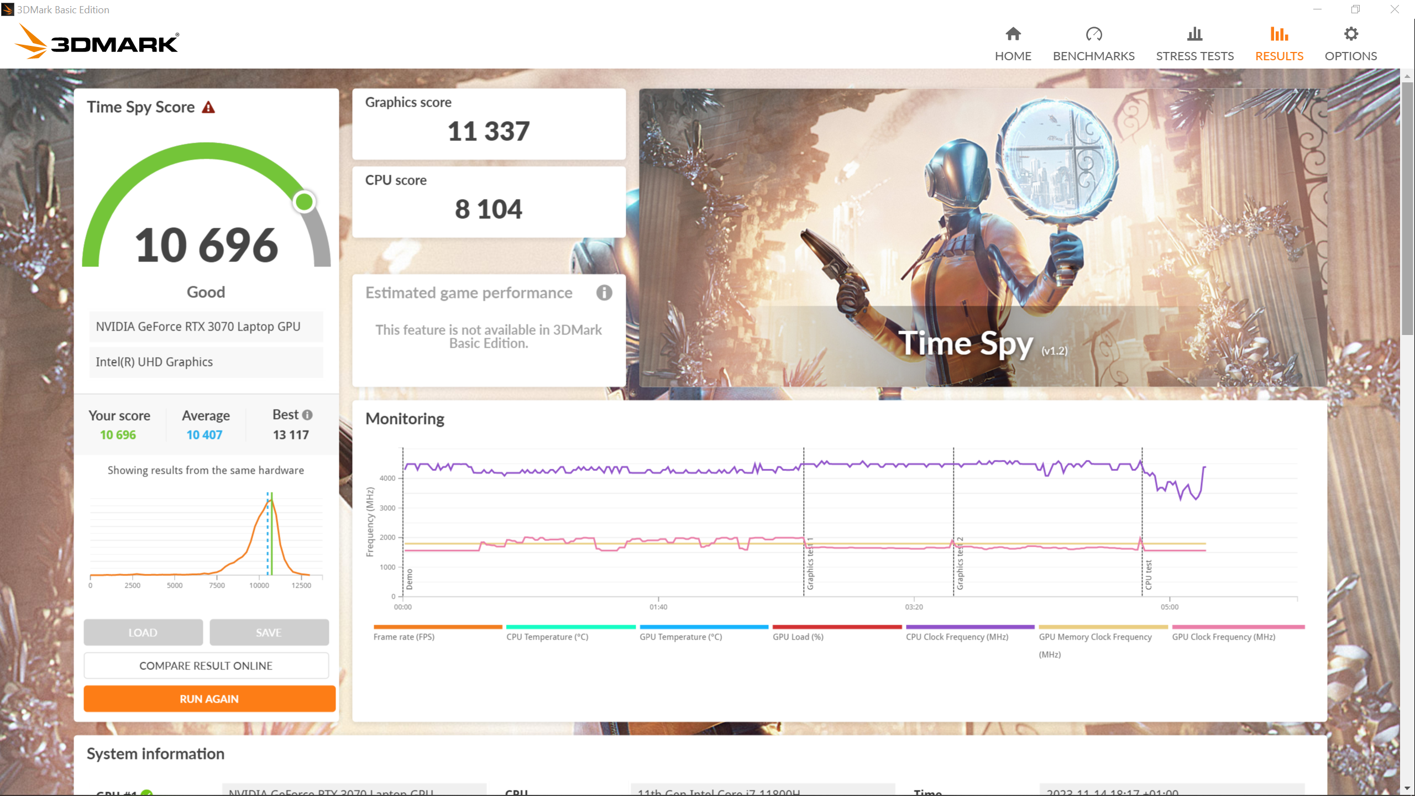The width and height of the screenshot is (1415, 796).
Task: Click the CPU test timeline marker
Action: click(1149, 575)
